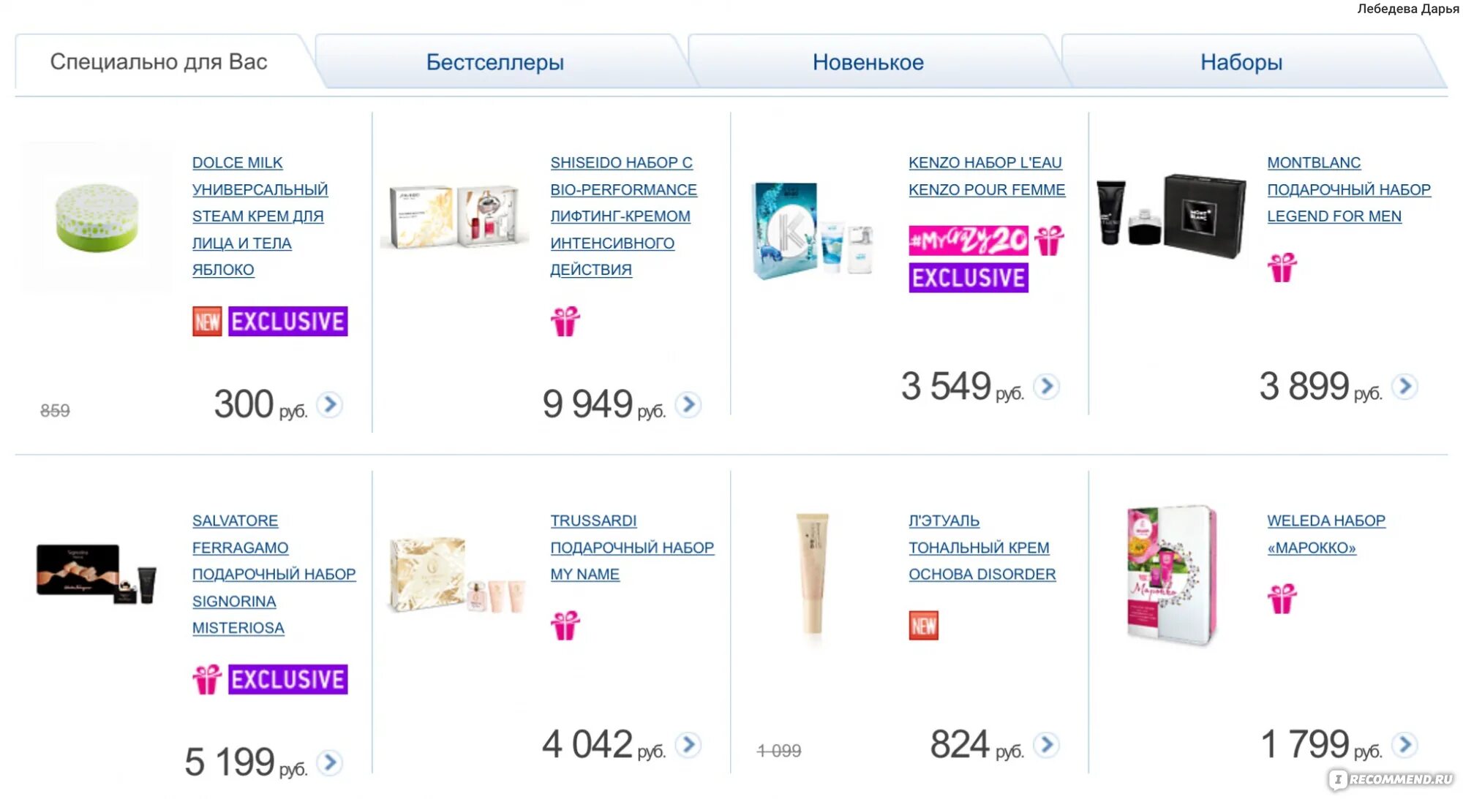
Task: Click the EXCLUSIVE badge under Salvatore Ferragamo
Action: [288, 679]
